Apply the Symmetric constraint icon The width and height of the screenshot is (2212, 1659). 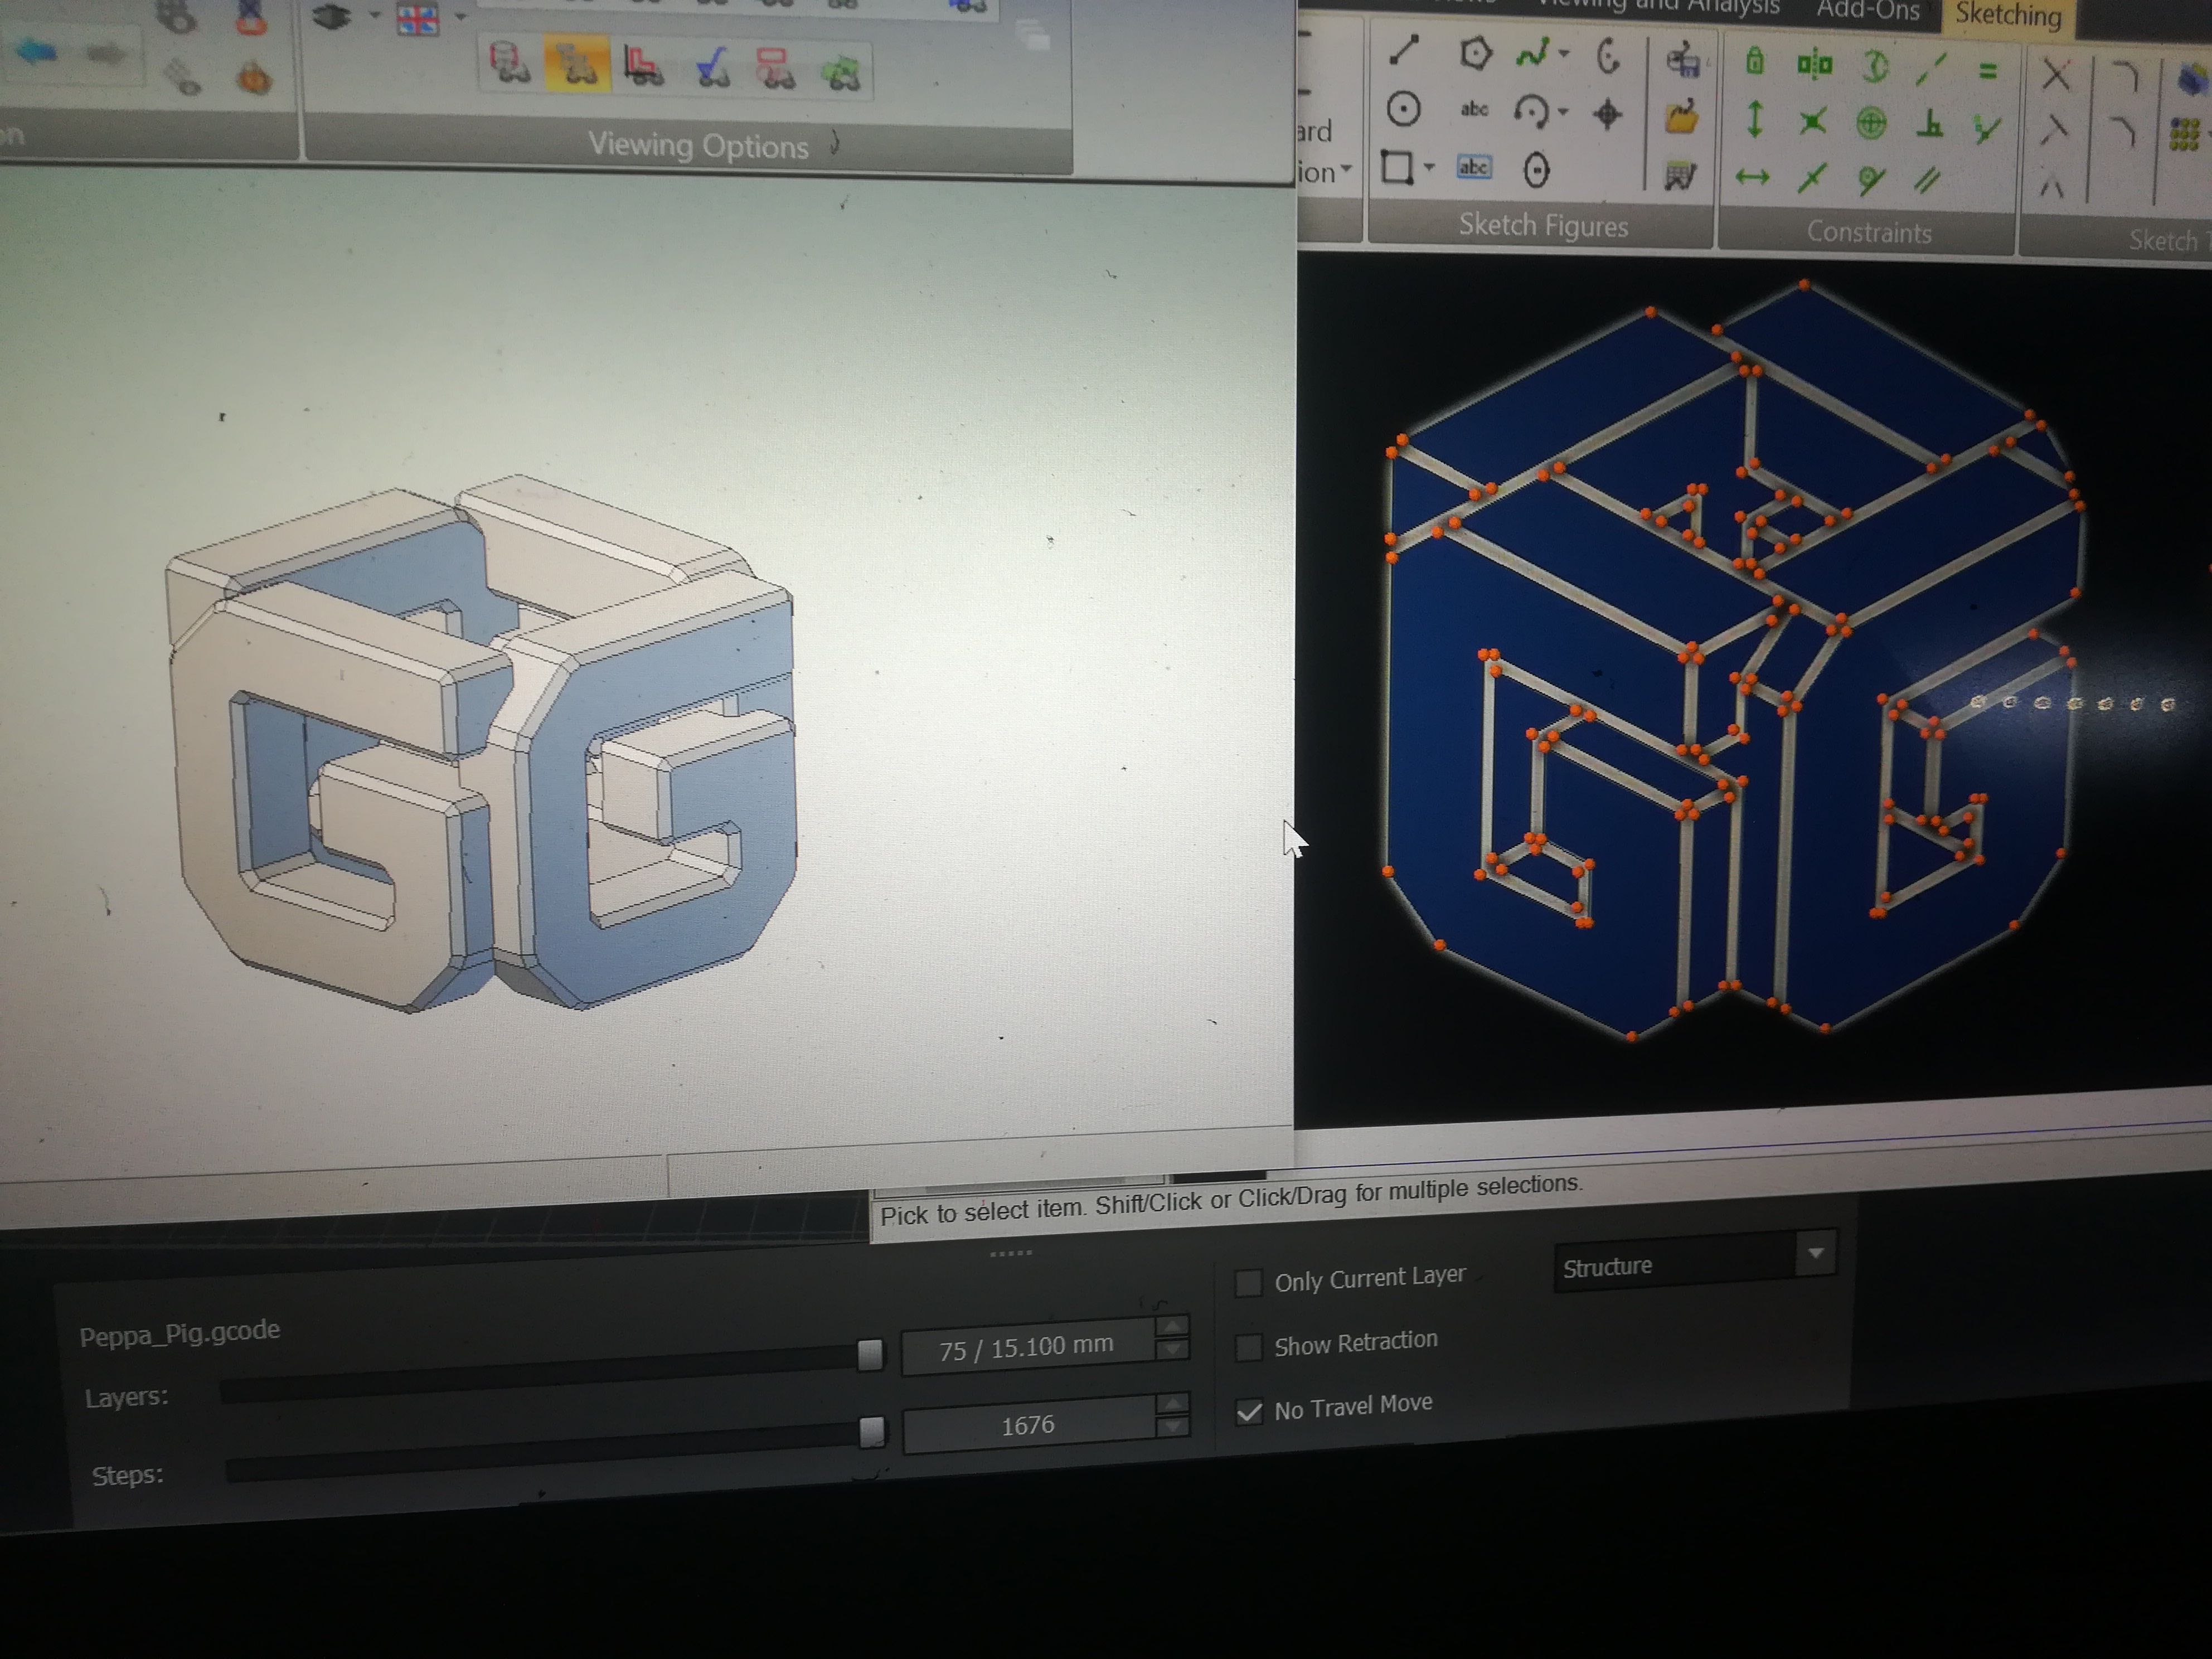tap(1814, 64)
